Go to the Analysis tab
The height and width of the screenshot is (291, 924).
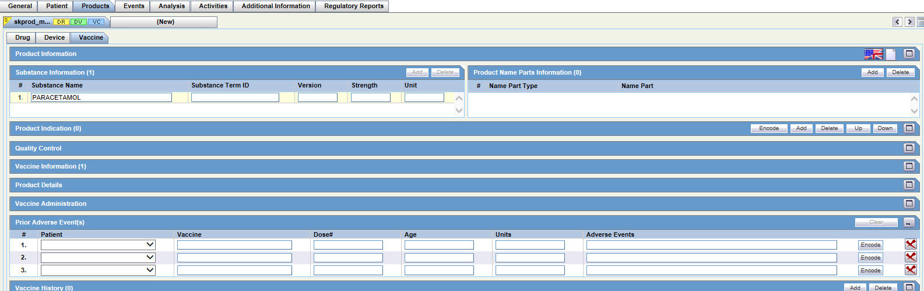[171, 6]
